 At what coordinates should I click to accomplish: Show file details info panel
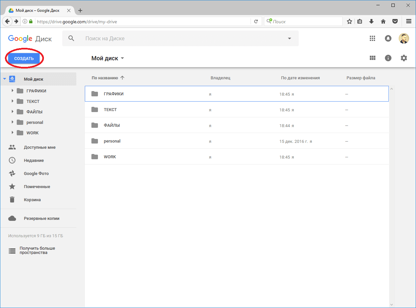(388, 58)
